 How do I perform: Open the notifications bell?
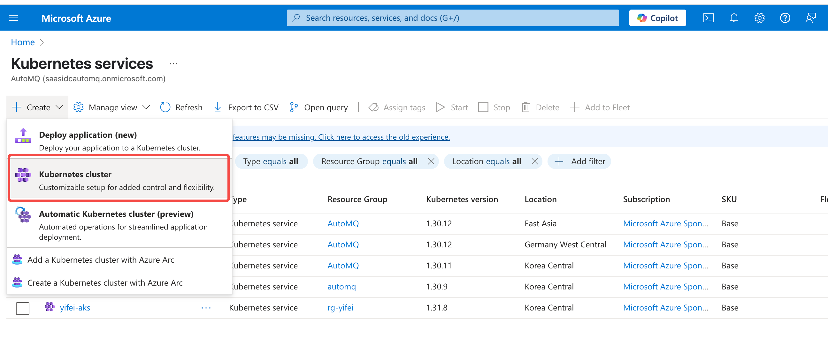pos(734,18)
